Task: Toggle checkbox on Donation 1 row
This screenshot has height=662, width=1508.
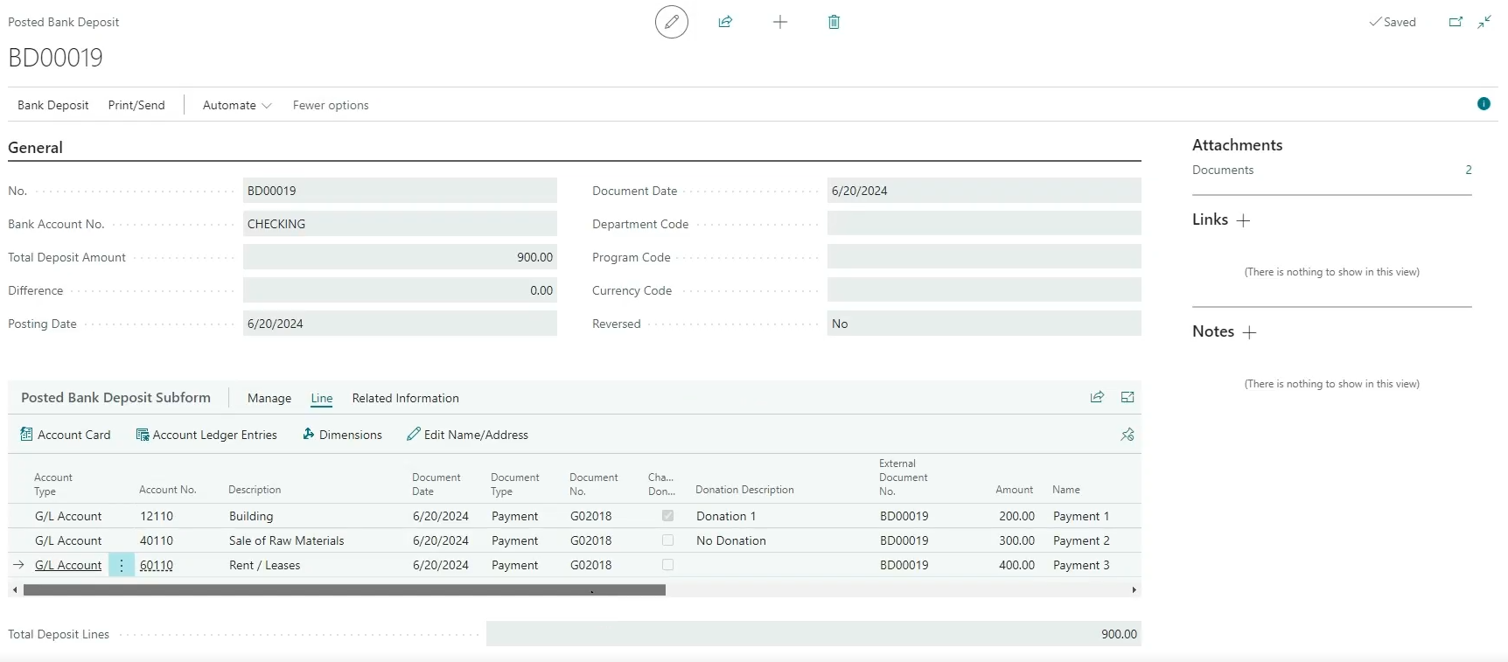Action: pyautogui.click(x=668, y=516)
